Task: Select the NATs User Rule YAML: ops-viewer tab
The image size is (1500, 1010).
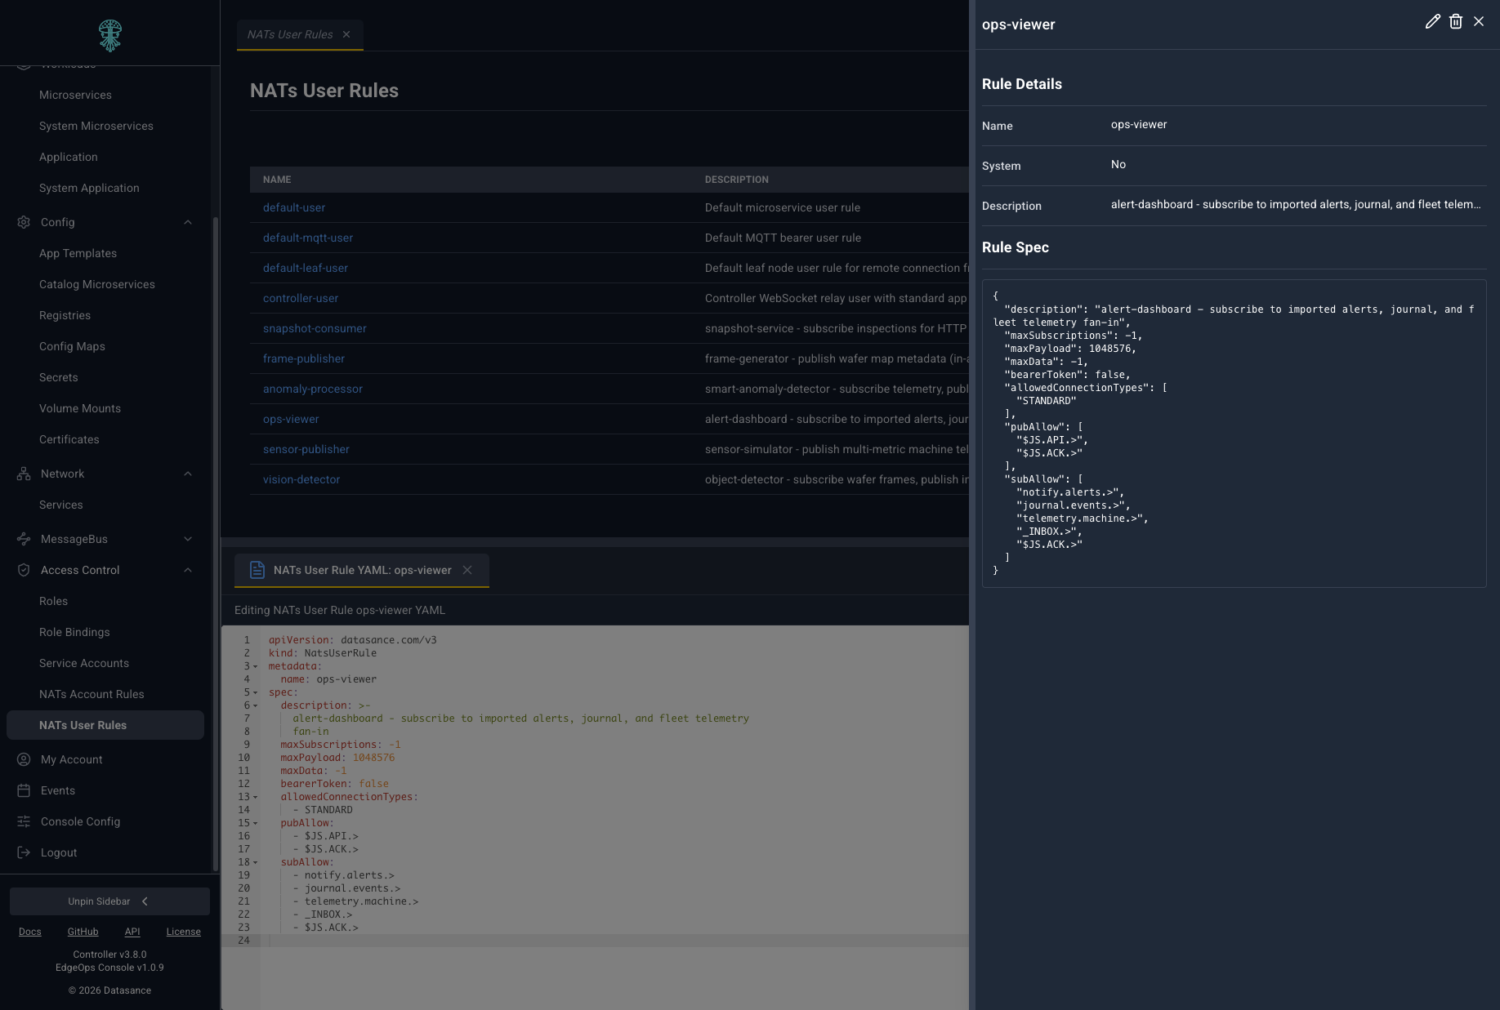Action: point(362,570)
